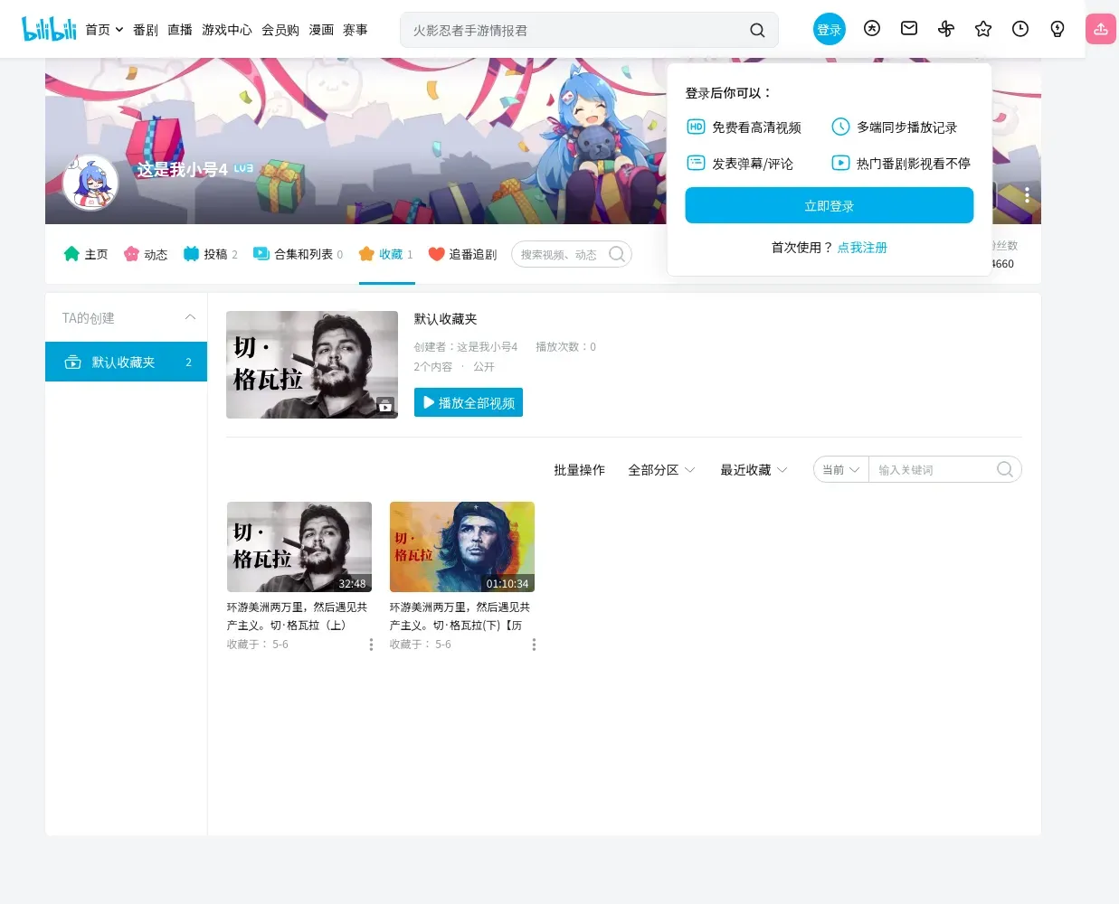Click the HD 免费看高清视频 icon

click(696, 127)
